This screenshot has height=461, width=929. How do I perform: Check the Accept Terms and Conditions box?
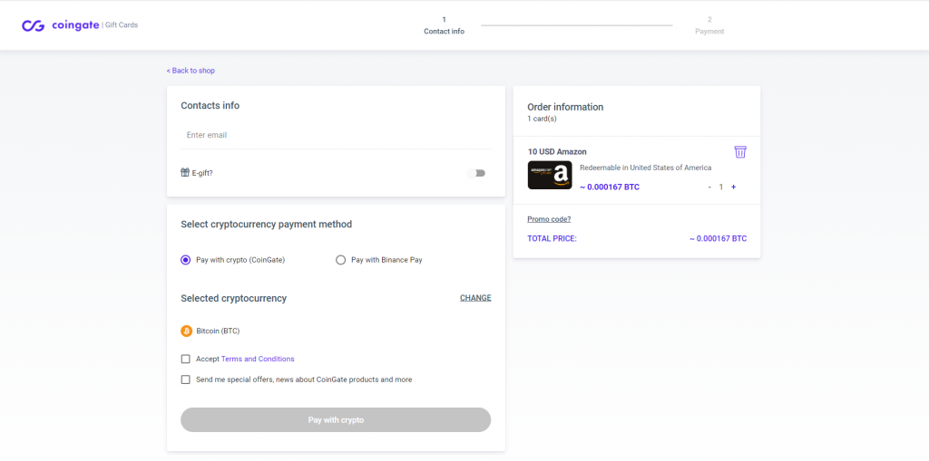tap(185, 359)
